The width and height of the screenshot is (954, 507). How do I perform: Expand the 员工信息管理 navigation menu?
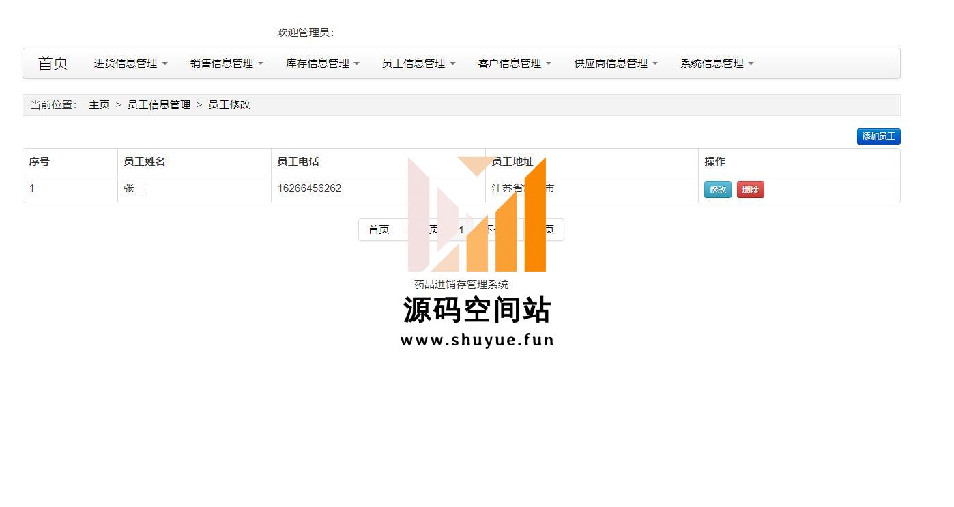click(418, 63)
